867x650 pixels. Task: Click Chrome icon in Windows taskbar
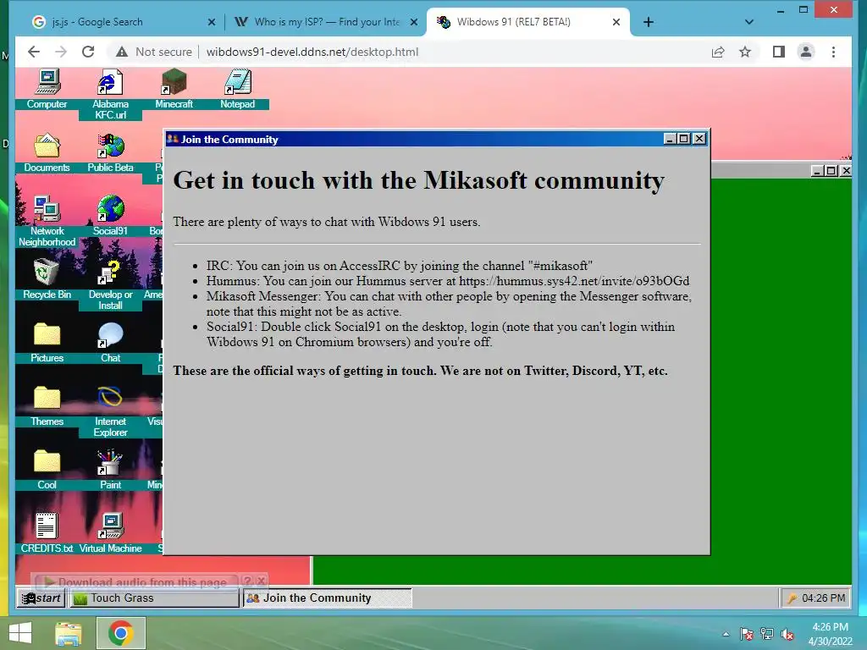coord(120,633)
